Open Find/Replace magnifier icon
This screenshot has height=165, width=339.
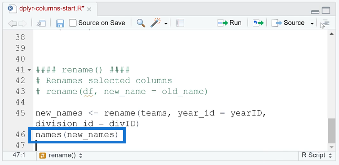tap(141, 23)
